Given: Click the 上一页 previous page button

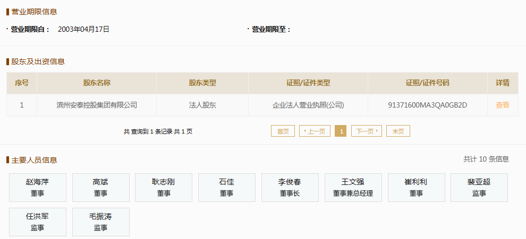Looking at the screenshot, I should [x=315, y=131].
